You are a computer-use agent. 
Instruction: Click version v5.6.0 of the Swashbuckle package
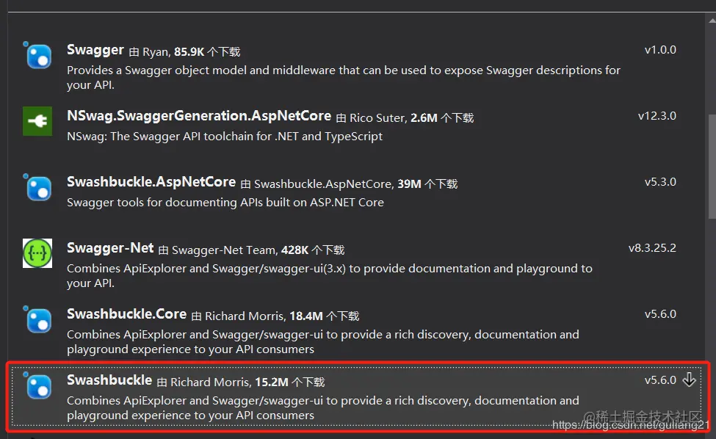(x=660, y=380)
